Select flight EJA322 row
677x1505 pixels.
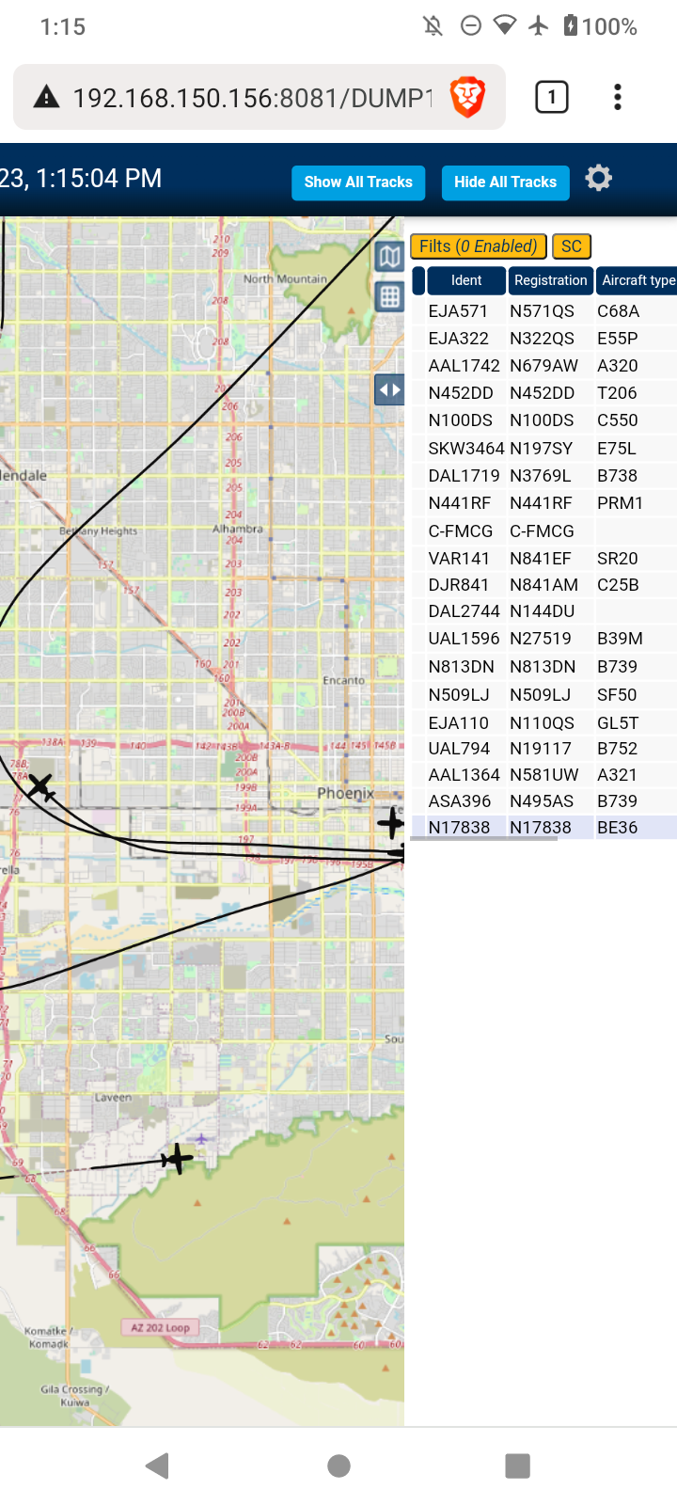tap(544, 338)
